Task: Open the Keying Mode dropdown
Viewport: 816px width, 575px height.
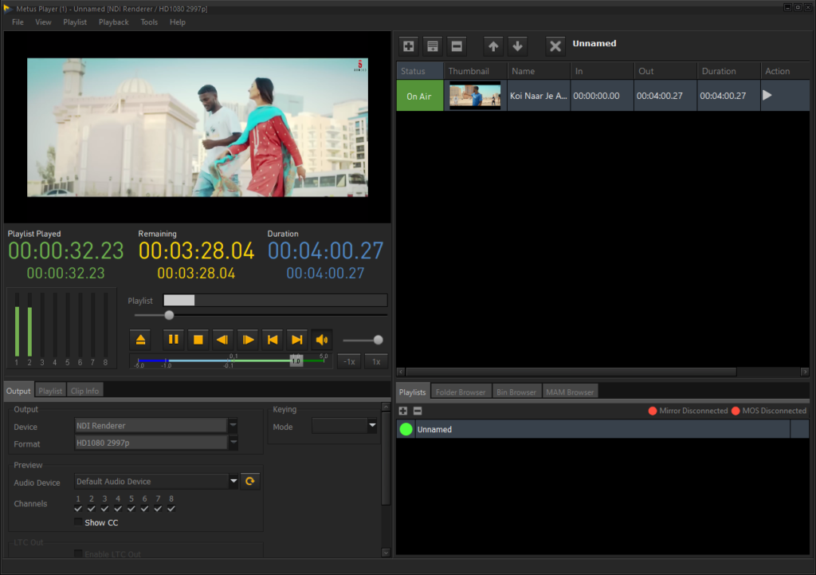Action: tap(372, 427)
